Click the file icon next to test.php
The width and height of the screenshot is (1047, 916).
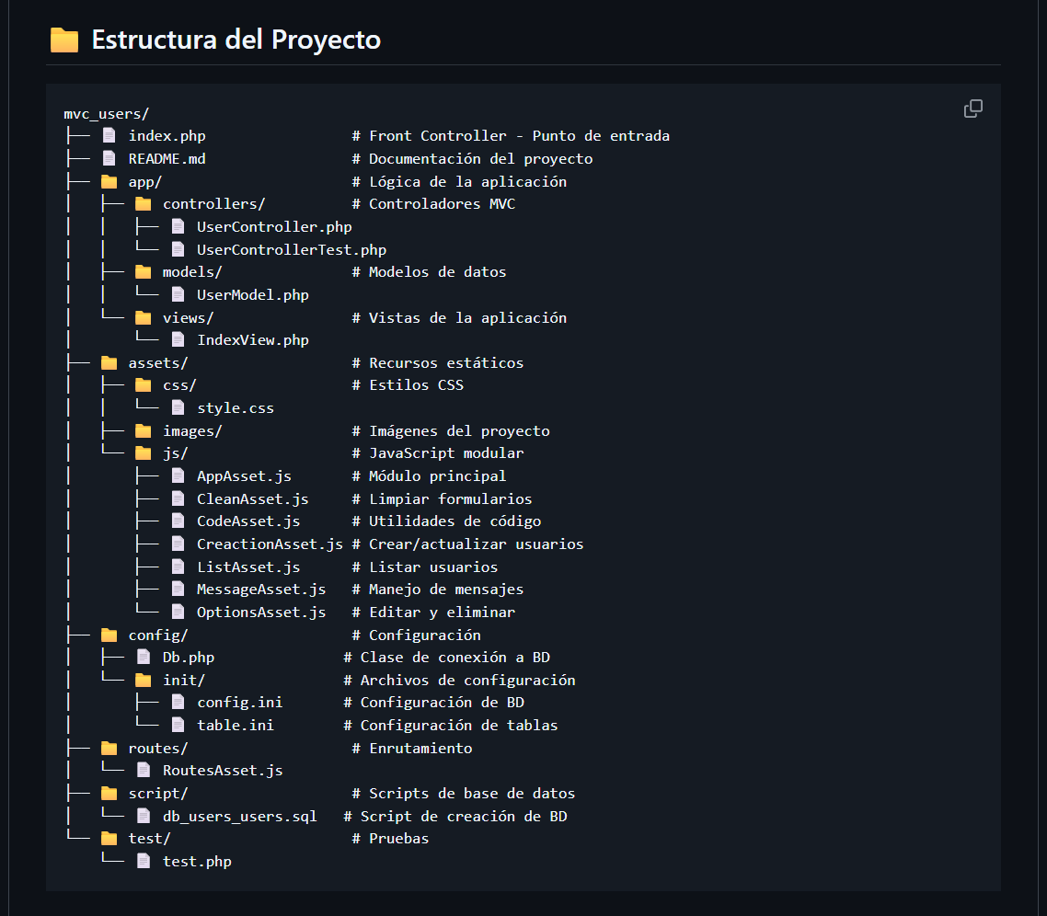143,861
